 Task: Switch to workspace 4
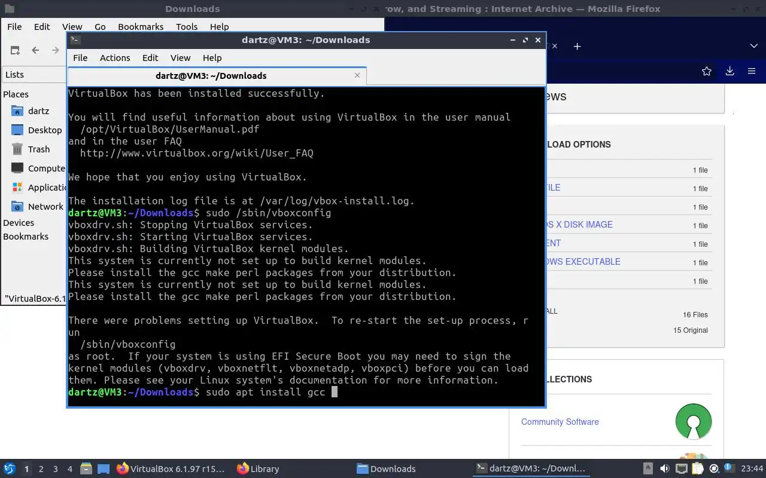pos(70,469)
